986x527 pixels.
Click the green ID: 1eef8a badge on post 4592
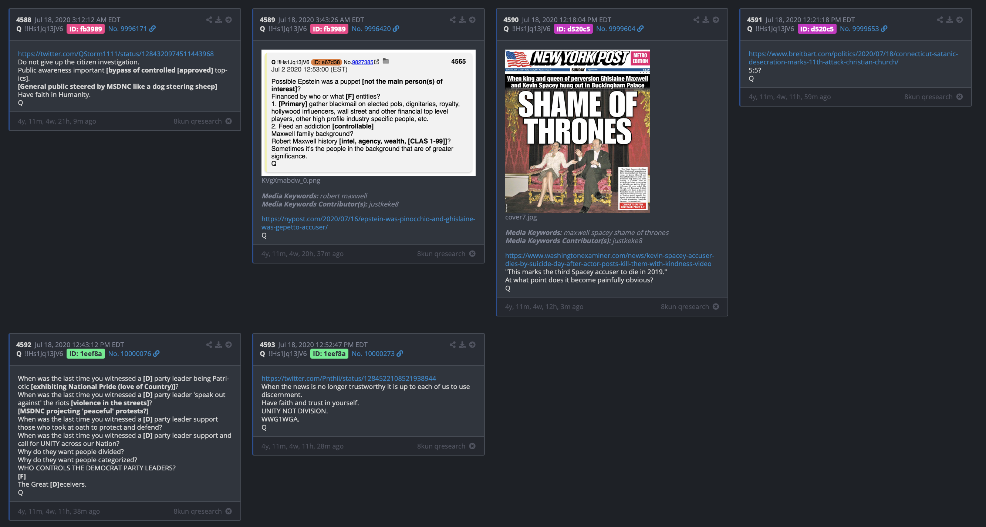(86, 353)
